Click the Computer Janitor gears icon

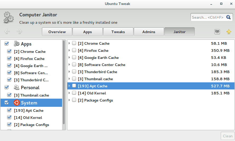click(9, 18)
